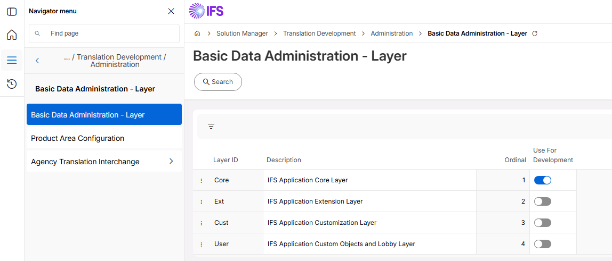Sort by Description column header
The width and height of the screenshot is (612, 261).
284,160
